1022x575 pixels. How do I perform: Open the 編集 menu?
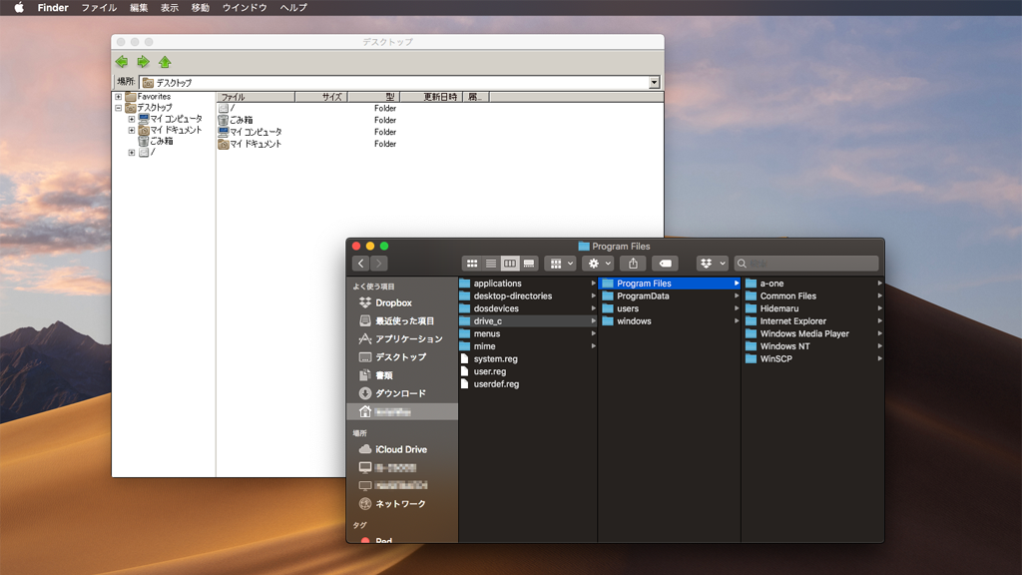click(x=139, y=8)
